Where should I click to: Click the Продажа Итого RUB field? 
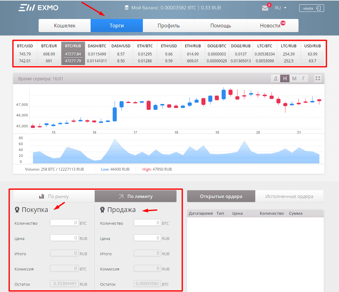[147, 253]
